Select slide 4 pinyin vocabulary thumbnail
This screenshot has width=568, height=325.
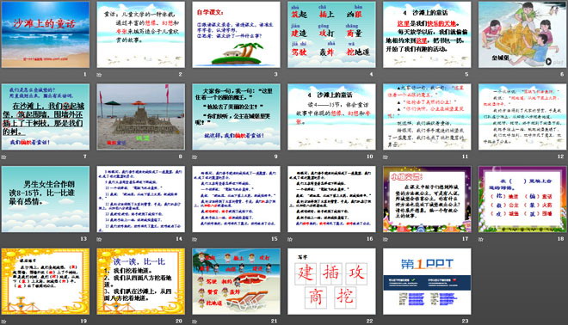pos(331,34)
